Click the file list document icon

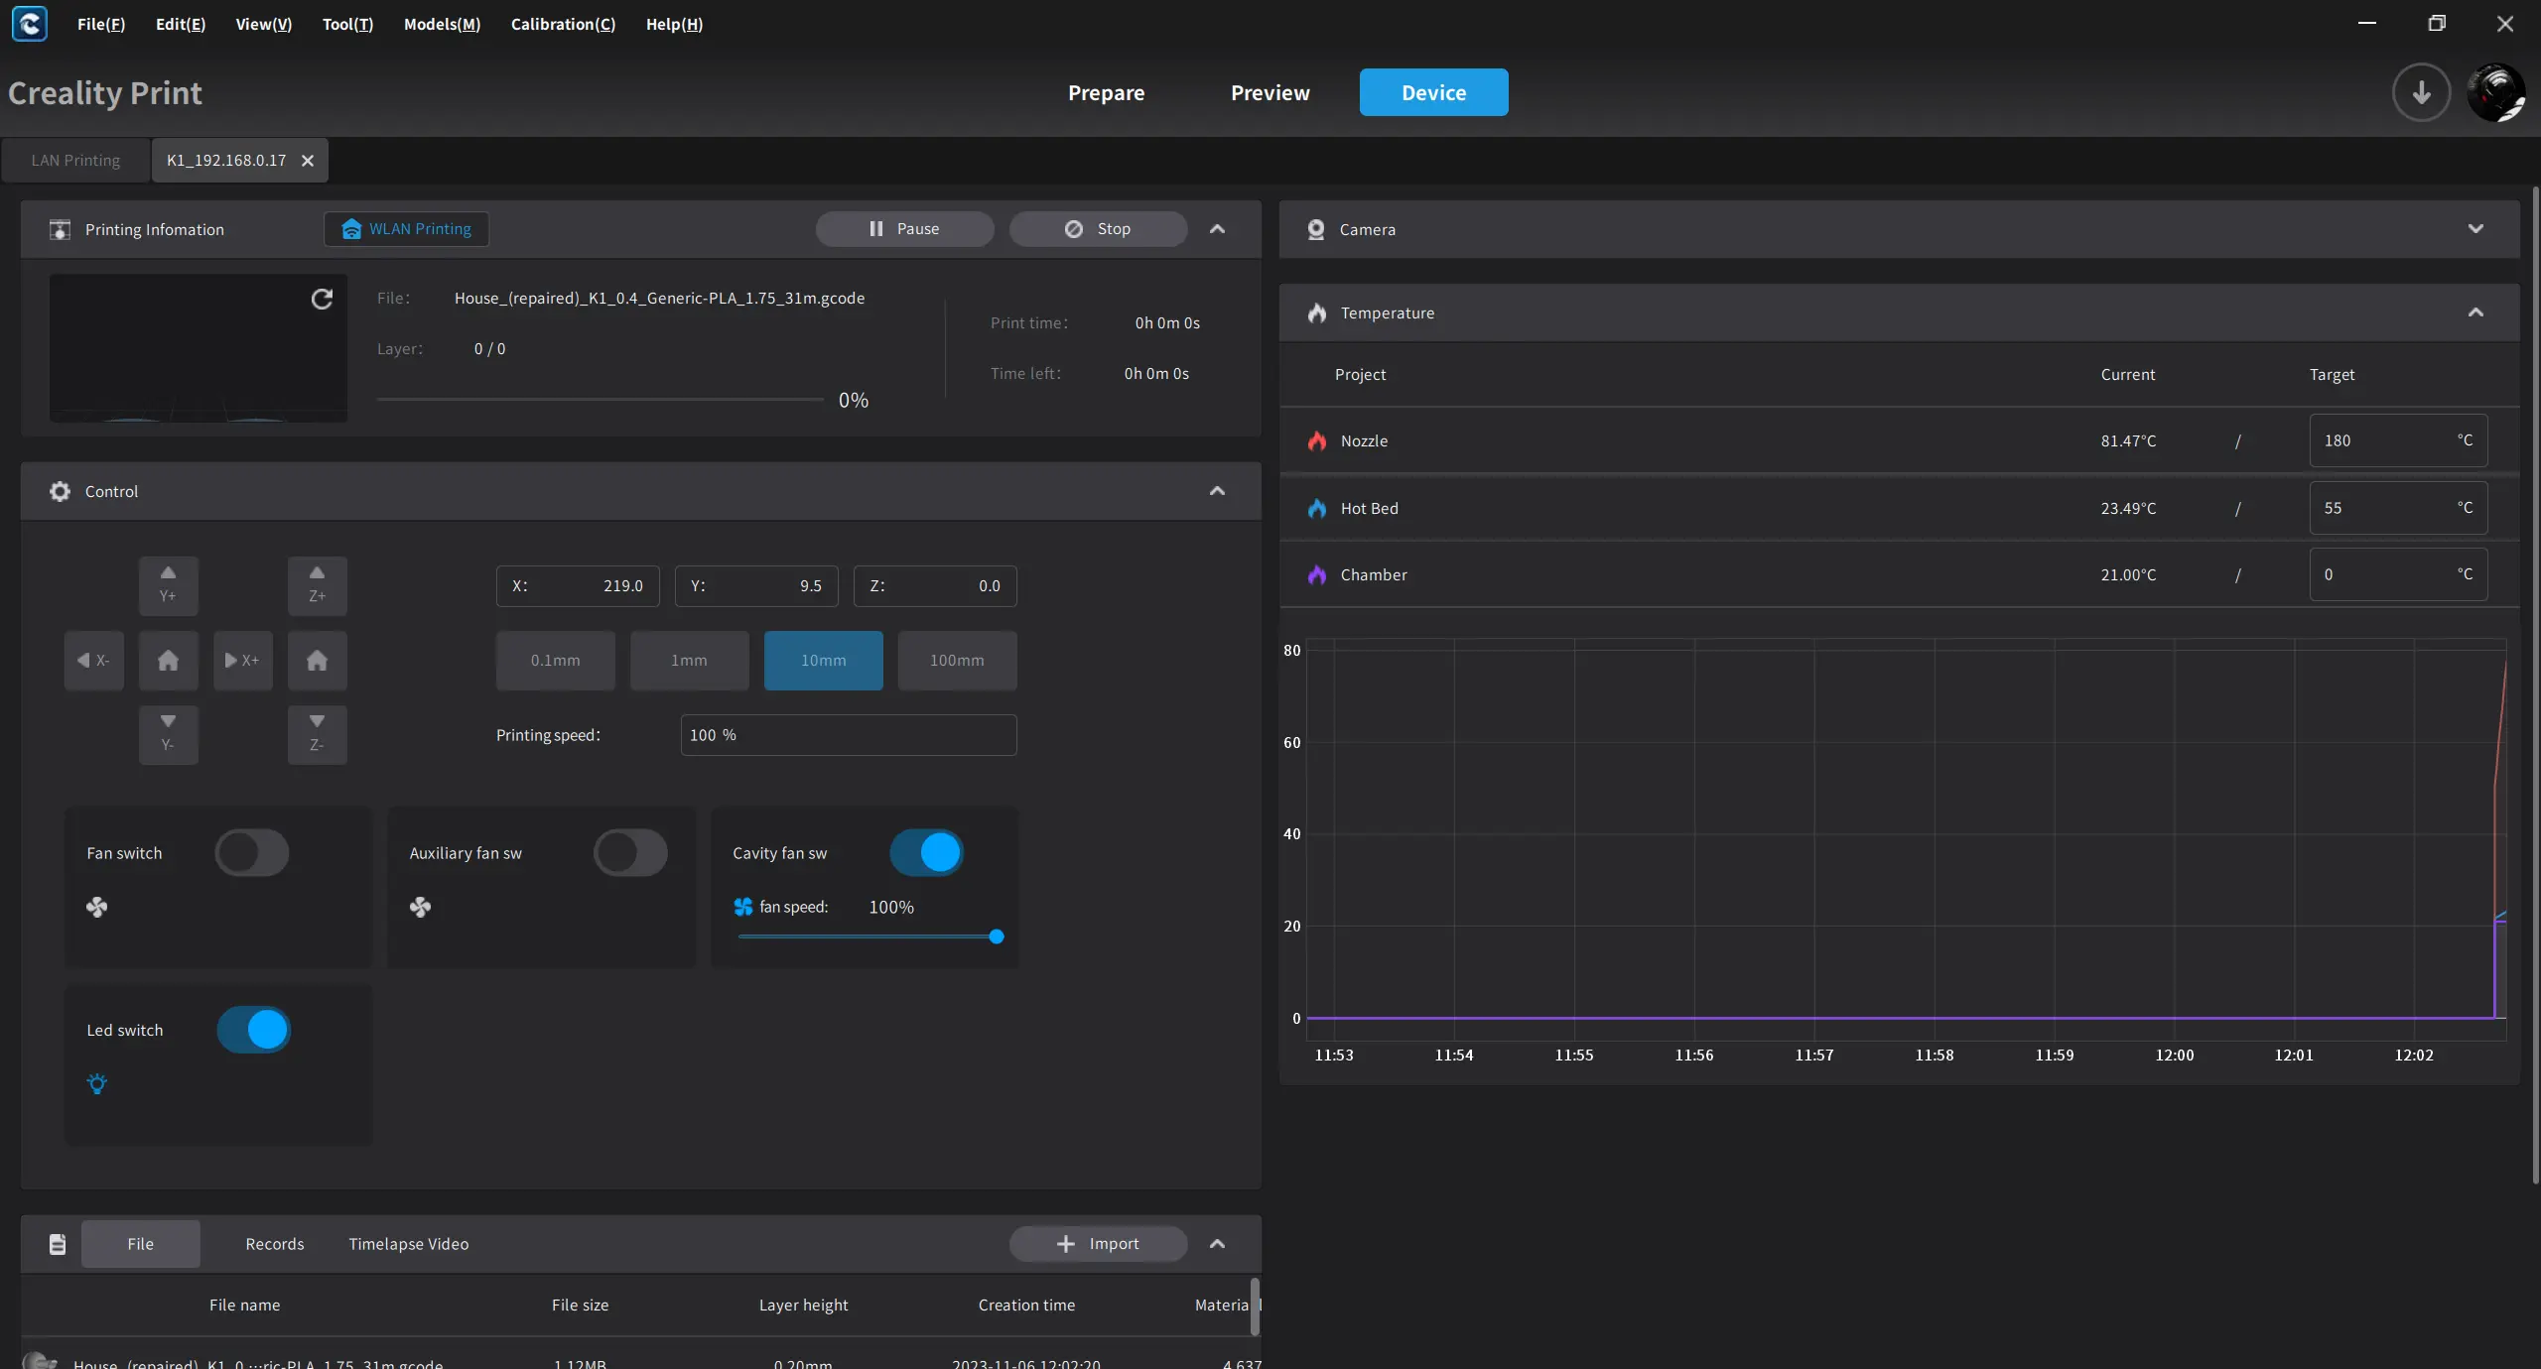[58, 1244]
